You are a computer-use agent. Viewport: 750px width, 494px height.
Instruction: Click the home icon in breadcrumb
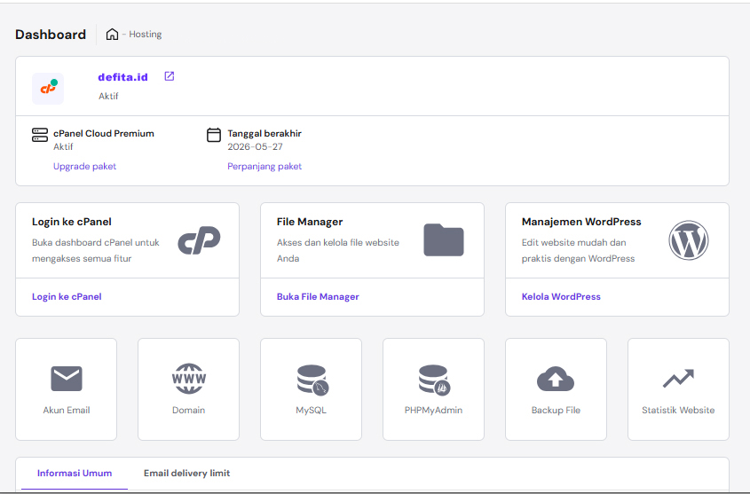112,35
